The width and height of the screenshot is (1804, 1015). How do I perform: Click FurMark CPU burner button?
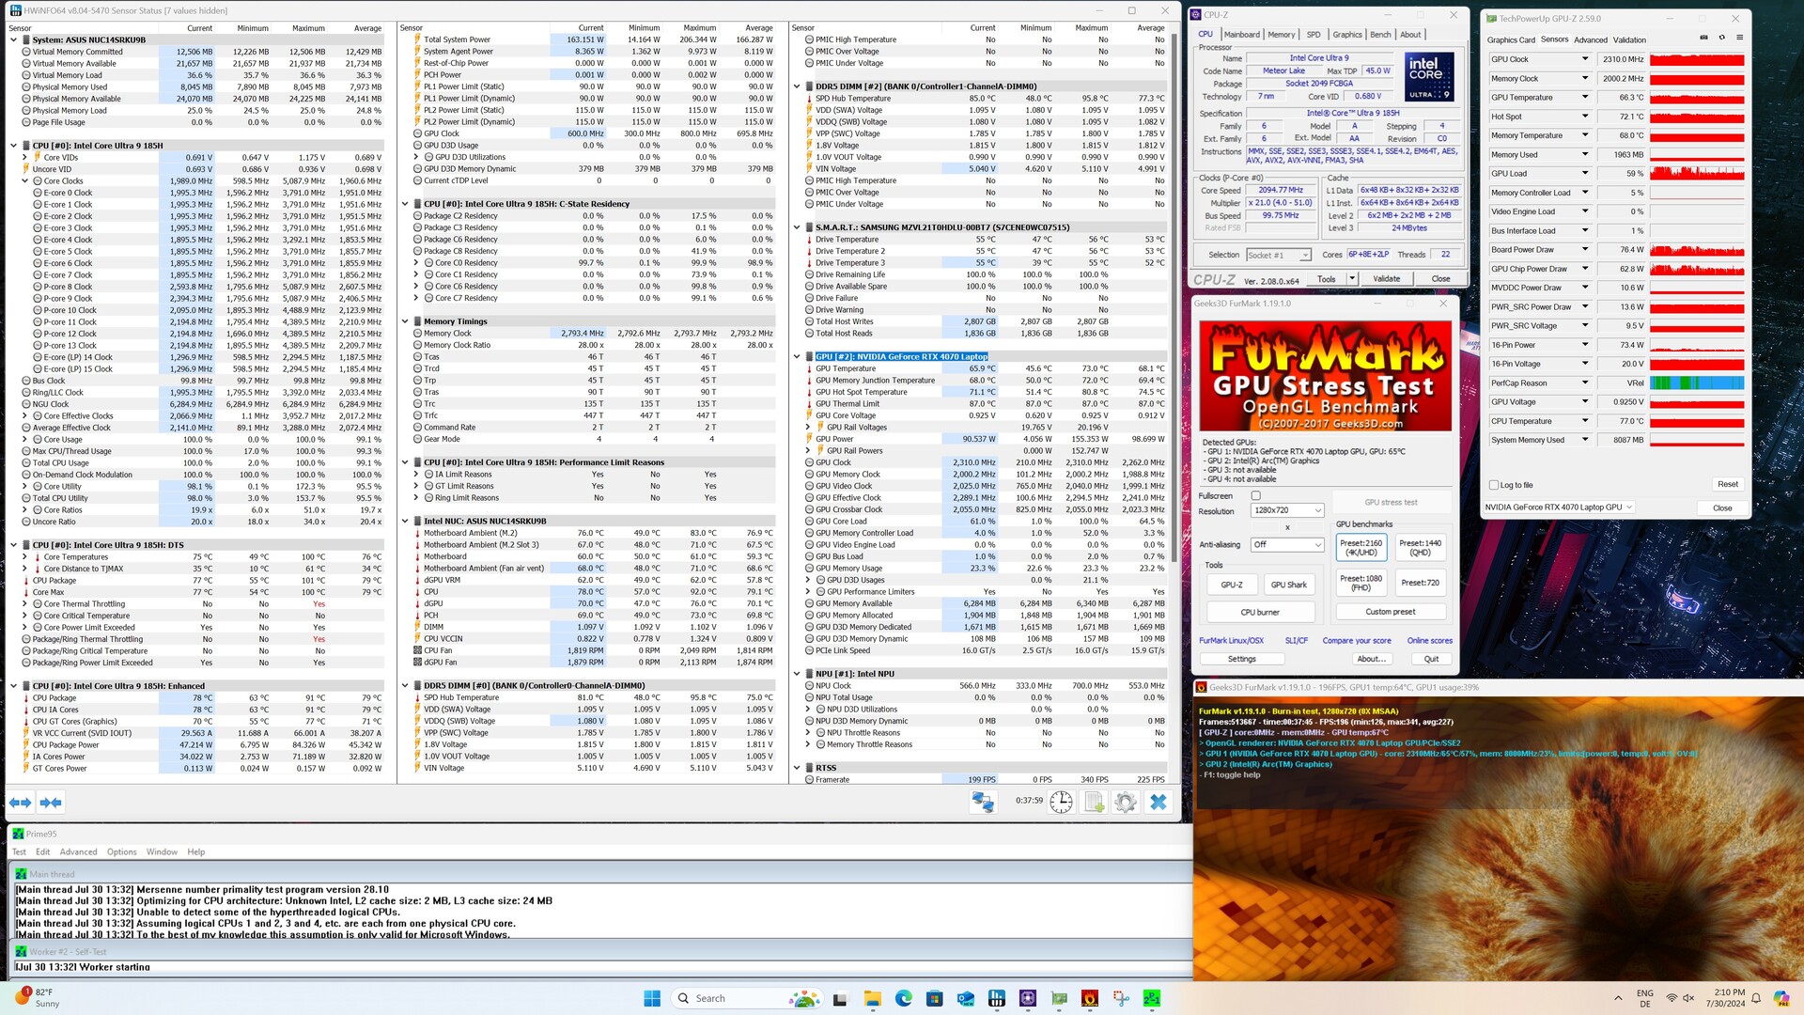[1259, 612]
